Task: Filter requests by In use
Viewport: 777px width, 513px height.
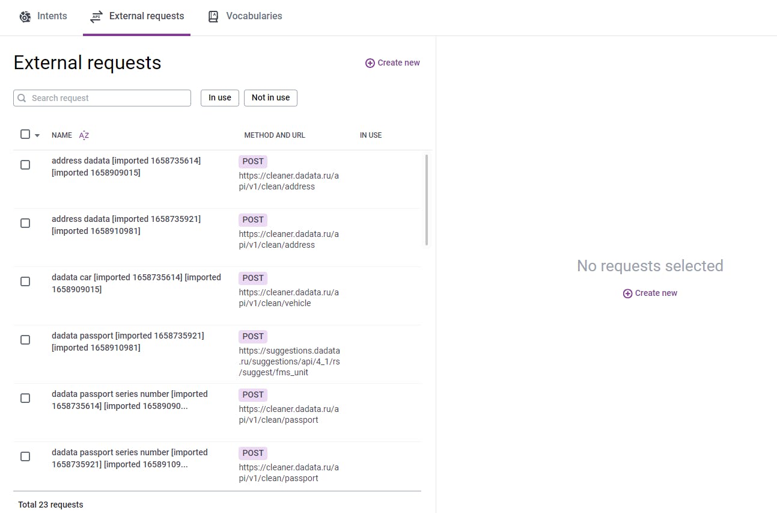Action: tap(220, 98)
